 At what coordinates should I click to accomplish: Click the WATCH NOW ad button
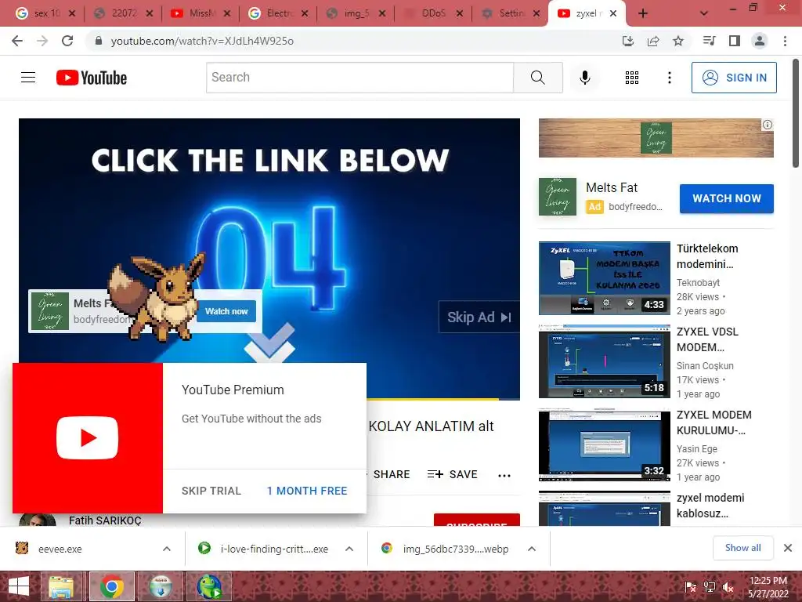point(726,198)
